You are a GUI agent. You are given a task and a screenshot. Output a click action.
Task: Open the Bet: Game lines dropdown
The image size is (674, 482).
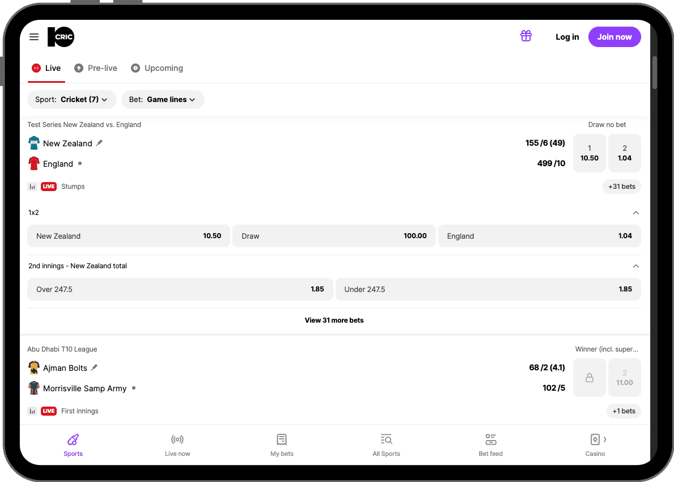(163, 99)
